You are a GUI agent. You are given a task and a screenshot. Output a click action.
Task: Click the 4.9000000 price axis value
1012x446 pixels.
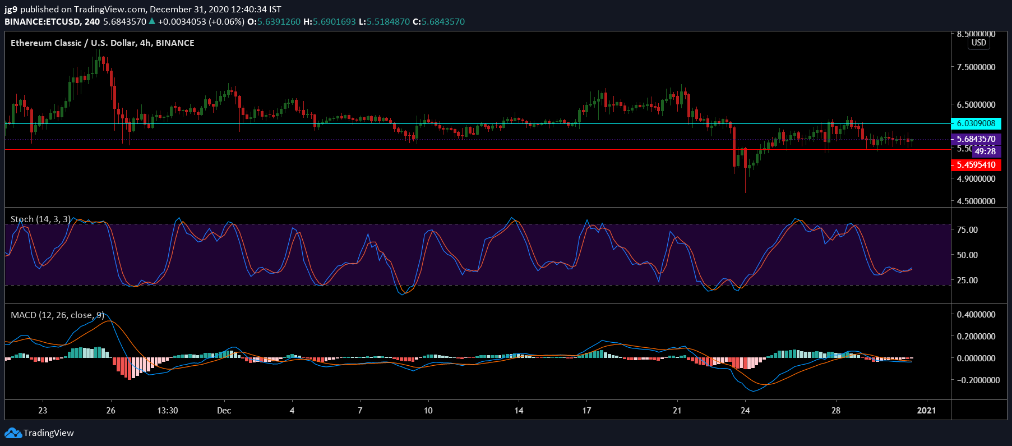[x=976, y=179]
